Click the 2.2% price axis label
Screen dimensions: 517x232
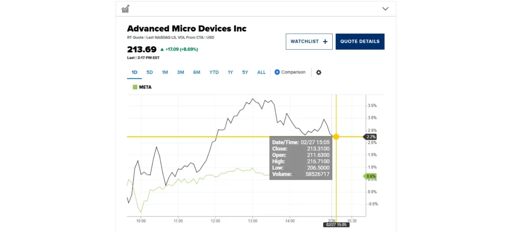coord(371,137)
